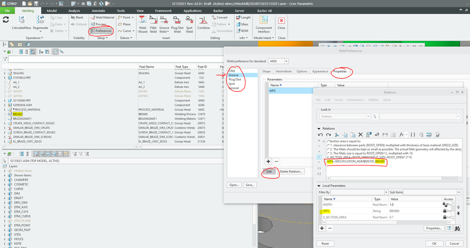The height and width of the screenshot is (248, 470).
Task: Select the BBS880 welding process item
Action: tap(18, 114)
